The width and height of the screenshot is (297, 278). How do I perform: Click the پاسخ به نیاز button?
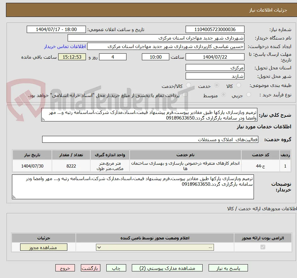click(x=228, y=268)
